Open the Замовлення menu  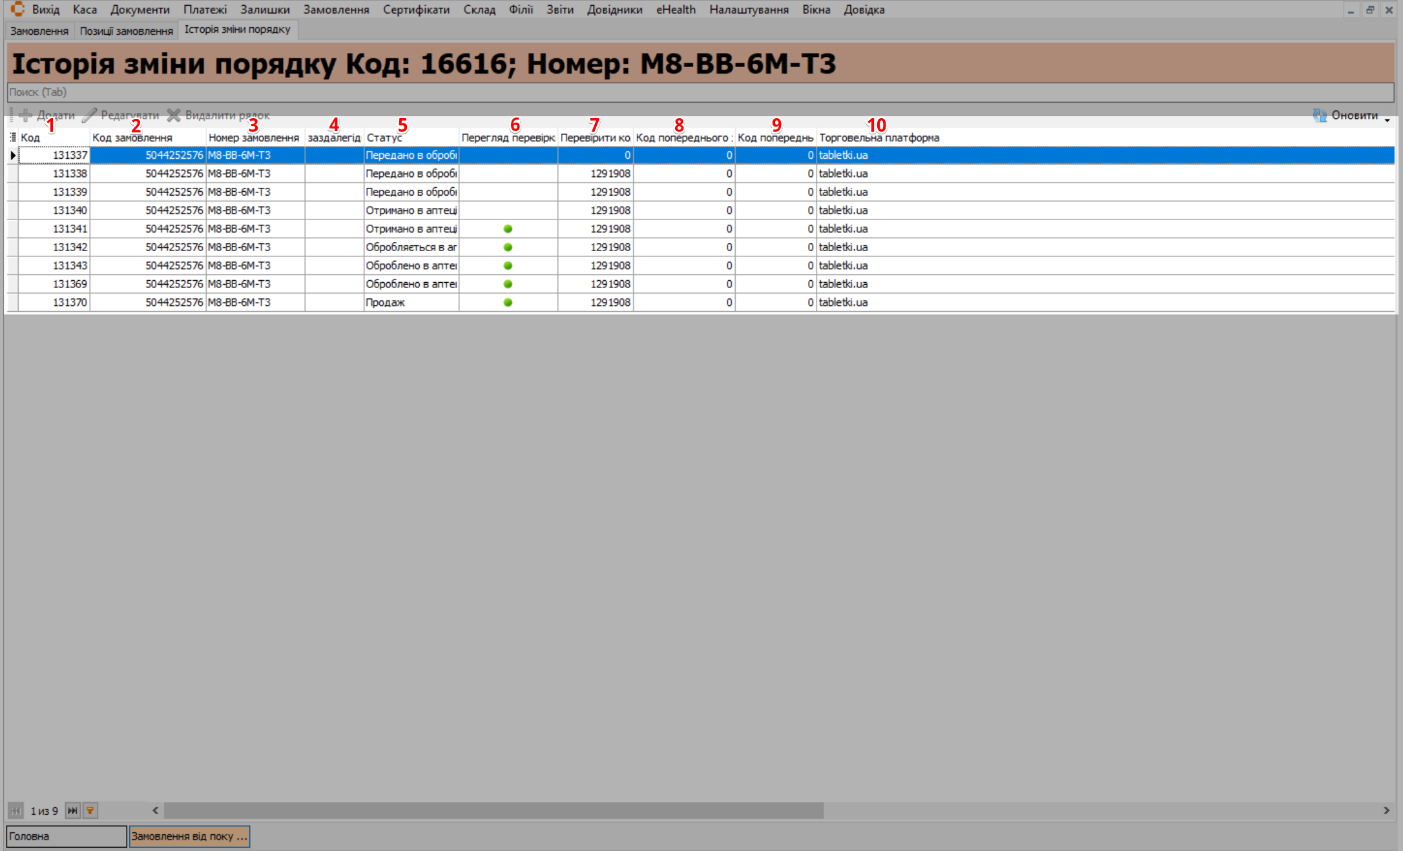pos(336,10)
